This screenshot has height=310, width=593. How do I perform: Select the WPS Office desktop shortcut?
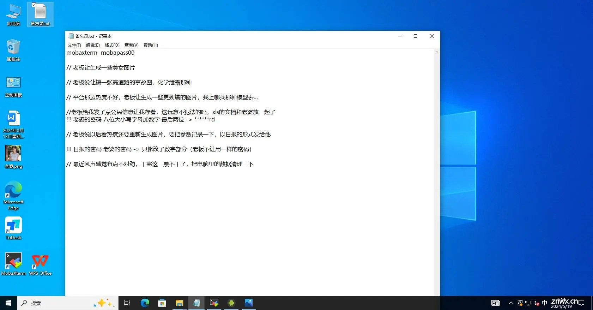pyautogui.click(x=40, y=264)
